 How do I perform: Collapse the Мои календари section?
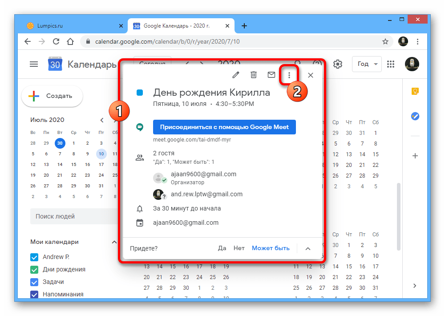pyautogui.click(x=114, y=242)
